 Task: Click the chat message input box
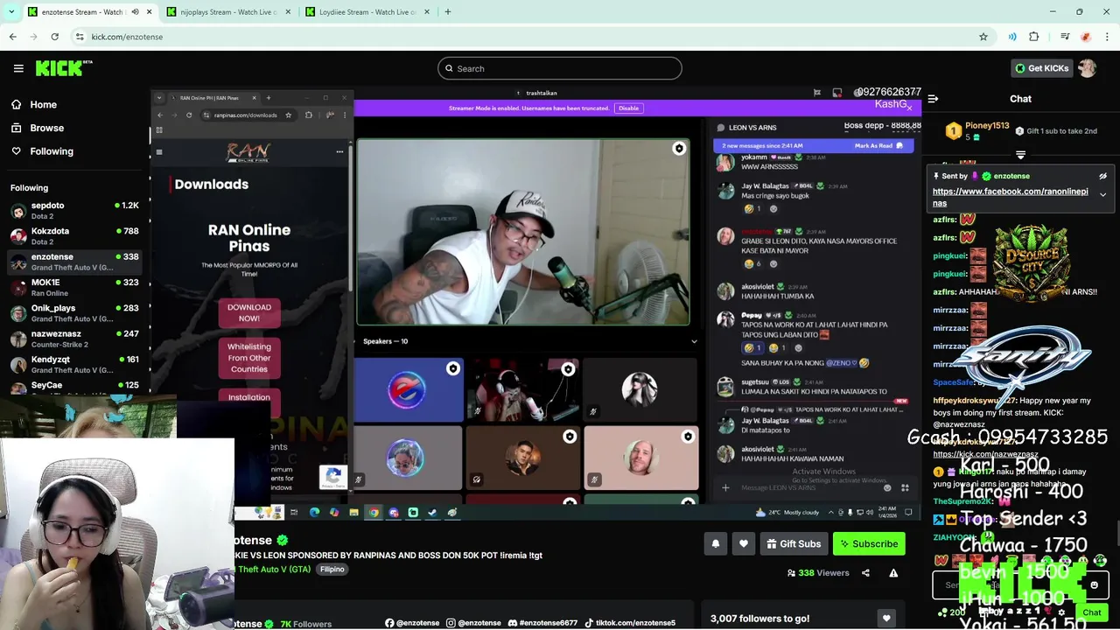[1021, 585]
